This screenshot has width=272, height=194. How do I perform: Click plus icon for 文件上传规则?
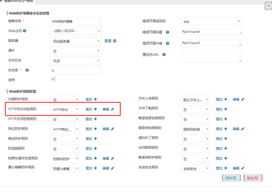[x=226, y=99]
